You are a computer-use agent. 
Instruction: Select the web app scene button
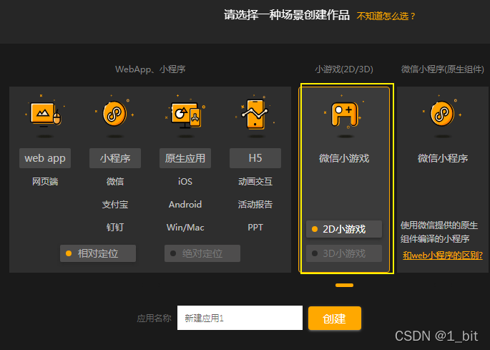pos(45,158)
